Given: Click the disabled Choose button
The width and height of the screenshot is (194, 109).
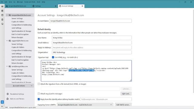Looking at the screenshot, I should coord(126,89).
